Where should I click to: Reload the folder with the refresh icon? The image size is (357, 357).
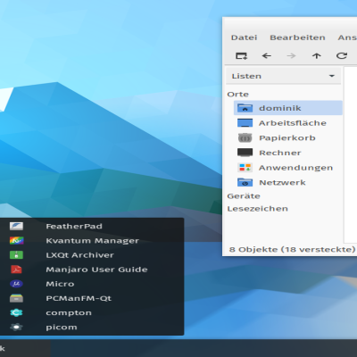(x=342, y=56)
